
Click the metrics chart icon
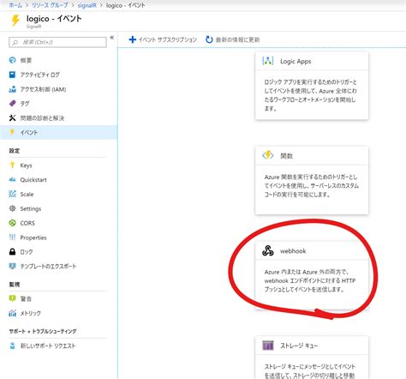[12, 313]
